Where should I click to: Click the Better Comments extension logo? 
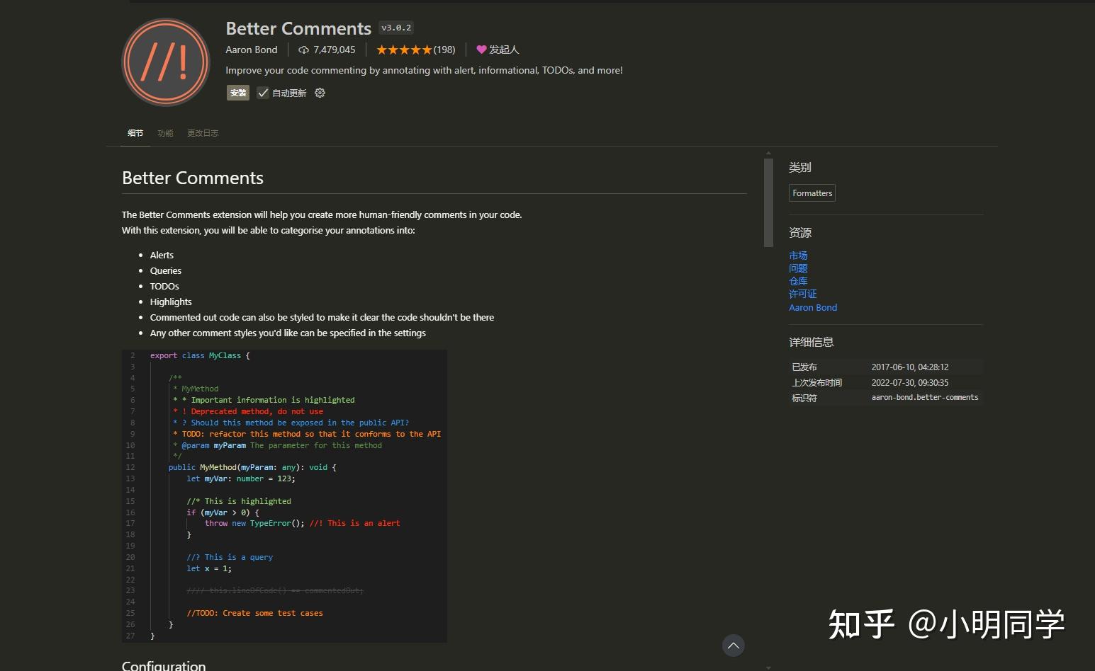[x=166, y=62]
